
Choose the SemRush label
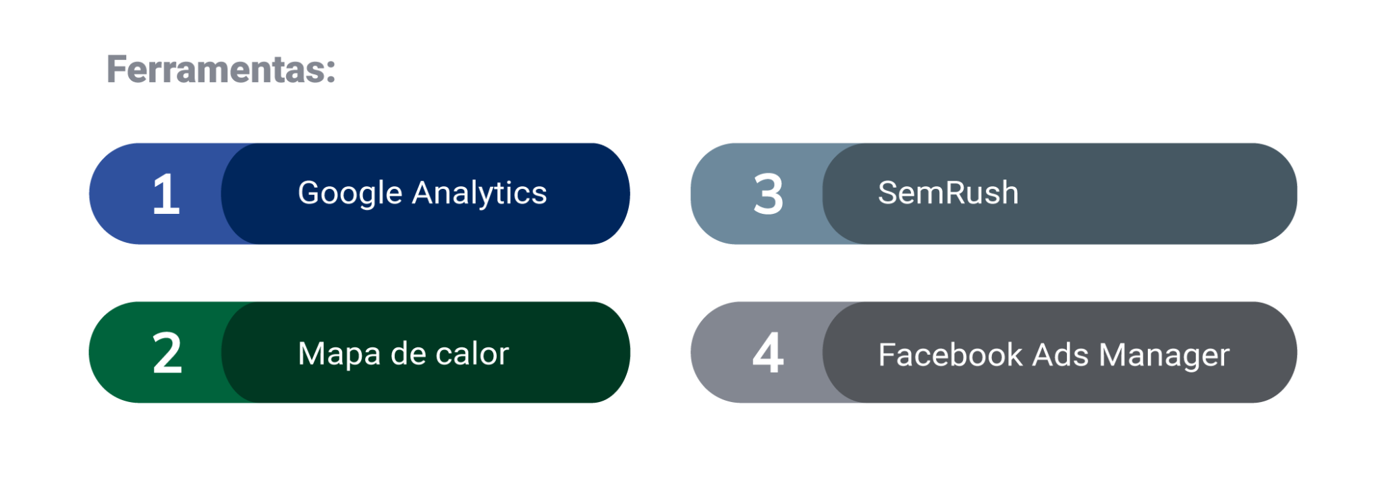947,193
